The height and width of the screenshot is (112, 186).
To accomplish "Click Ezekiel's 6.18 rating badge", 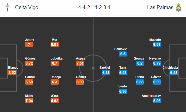I will click(x=106, y=72).
